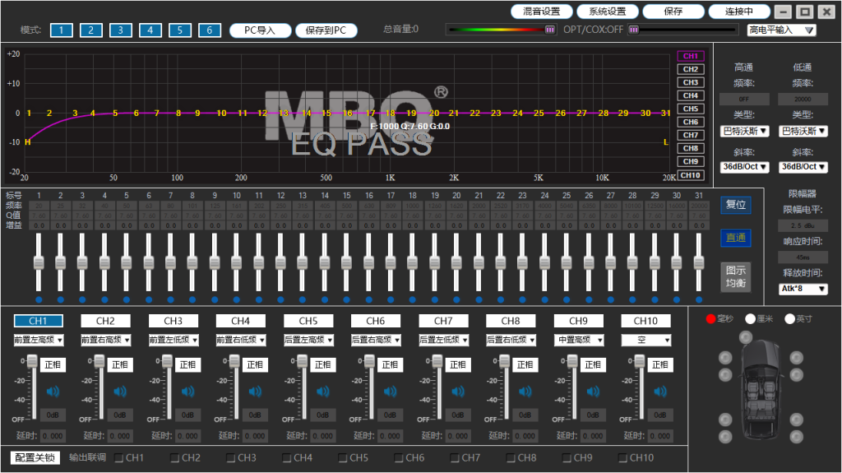The width and height of the screenshot is (842, 473).
Task: Mute the CH5 speaker icon
Action: [x=322, y=392]
